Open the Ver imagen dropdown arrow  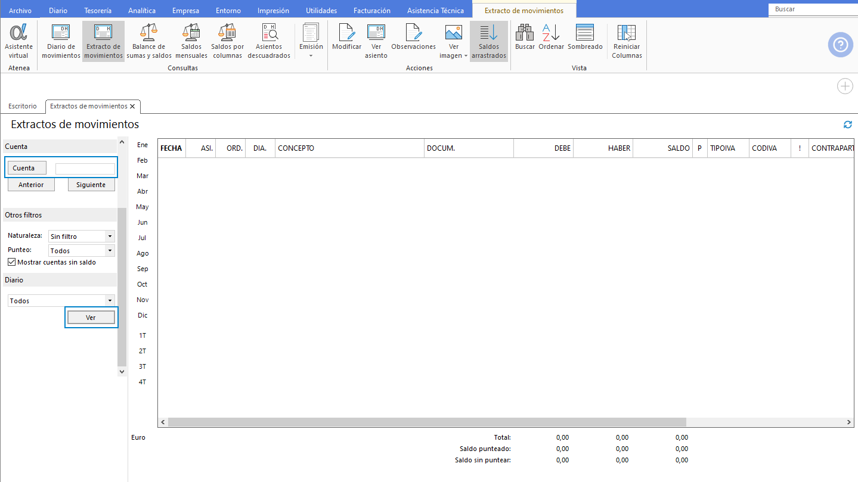466,56
